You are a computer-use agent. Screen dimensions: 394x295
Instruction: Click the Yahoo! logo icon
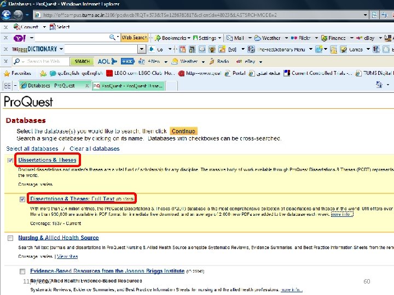20,38
